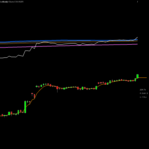Viewport: 149px width, 149px height.
Task: Click the large green breakout candle at lower left
Action: tap(25, 107)
